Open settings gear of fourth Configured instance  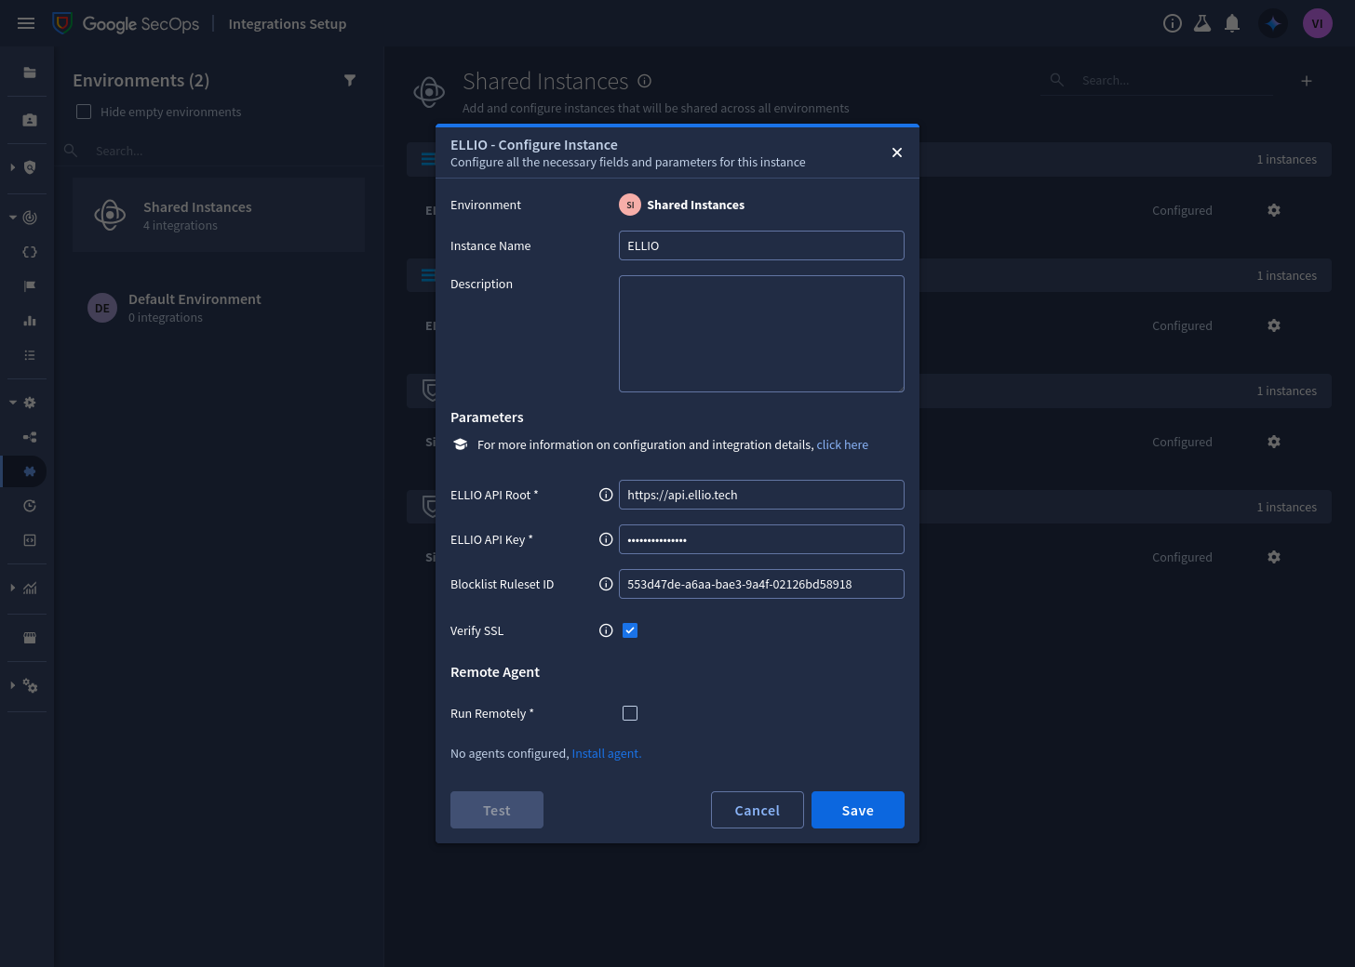click(1274, 557)
